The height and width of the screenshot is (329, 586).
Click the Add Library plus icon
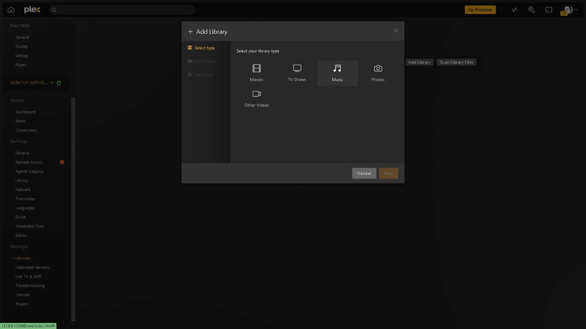pos(190,31)
